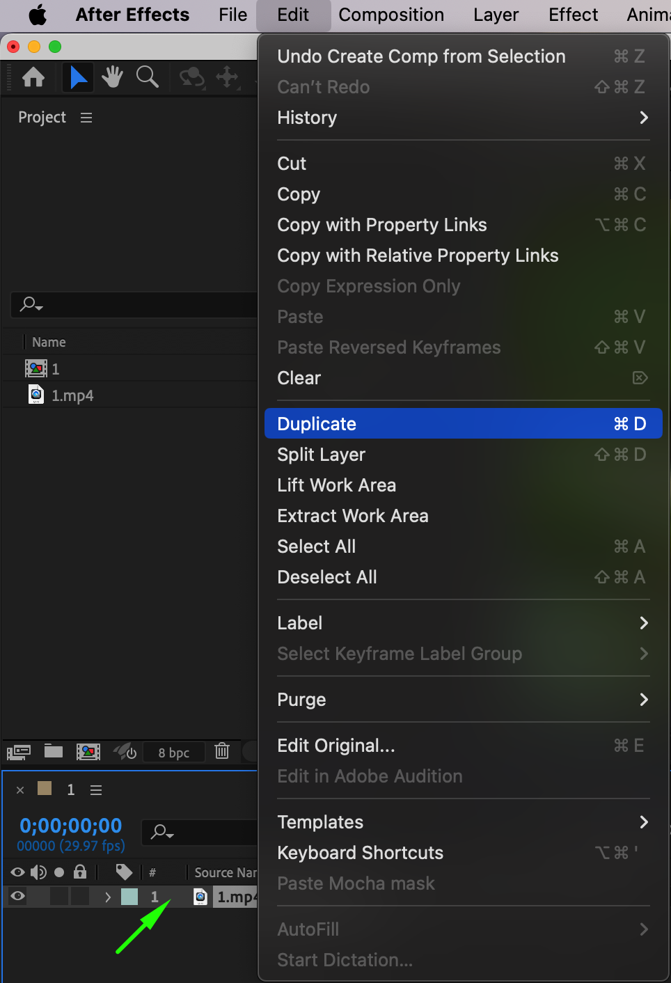Select the Selection arrow tool
The width and height of the screenshot is (671, 983).
(x=79, y=77)
